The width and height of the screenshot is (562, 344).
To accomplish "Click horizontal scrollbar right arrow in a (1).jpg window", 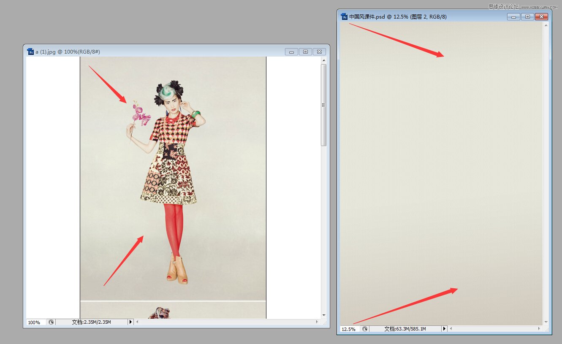I will (x=318, y=322).
